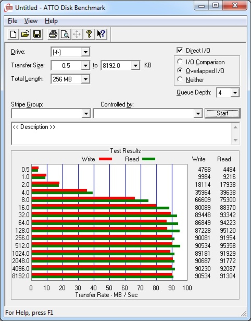
Task: Click the four-arrow move toolbar icon
Action: 77,34
